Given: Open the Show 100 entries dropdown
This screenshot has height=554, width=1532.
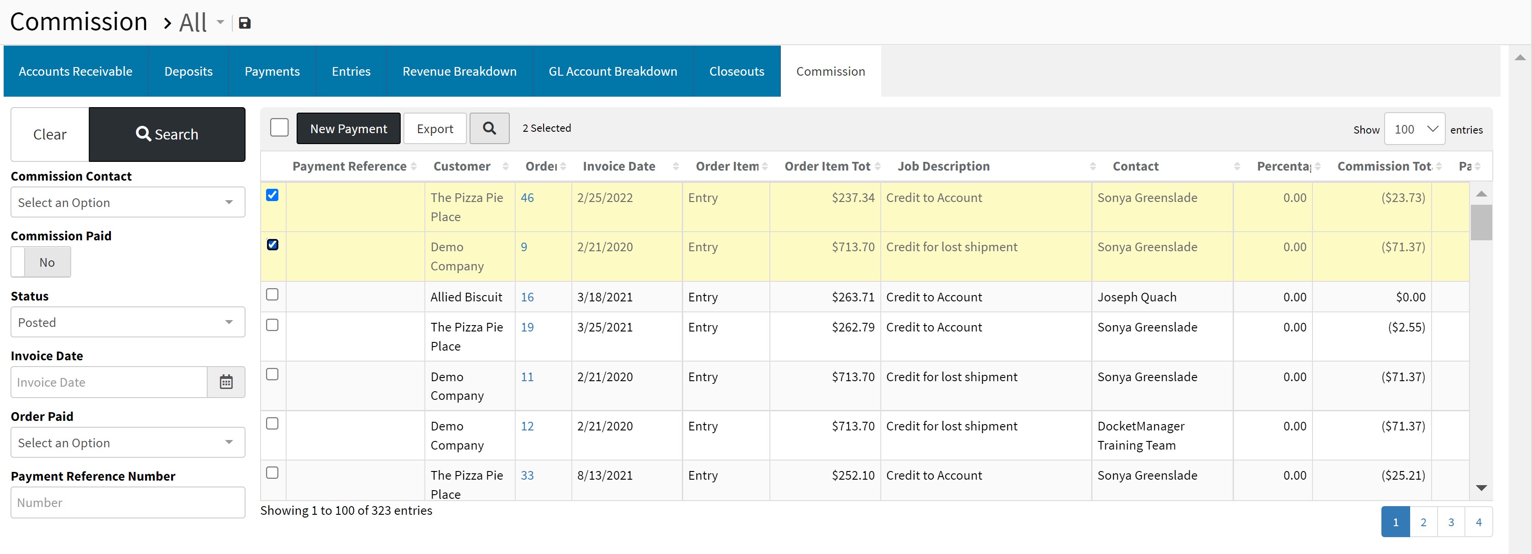Looking at the screenshot, I should coord(1414,129).
